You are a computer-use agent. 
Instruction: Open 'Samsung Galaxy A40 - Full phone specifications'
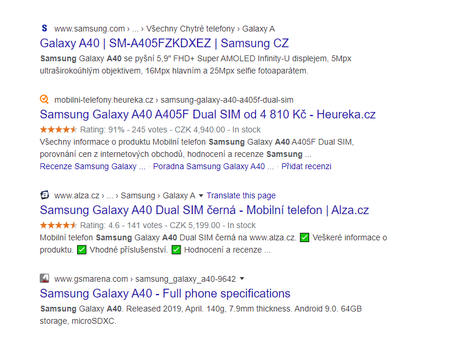click(165, 293)
